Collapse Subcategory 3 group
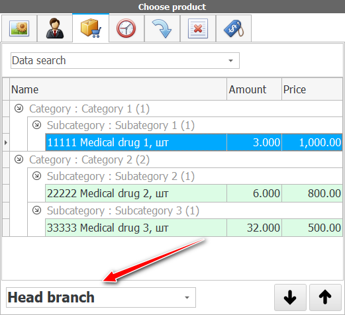The image size is (345, 315). click(x=36, y=210)
